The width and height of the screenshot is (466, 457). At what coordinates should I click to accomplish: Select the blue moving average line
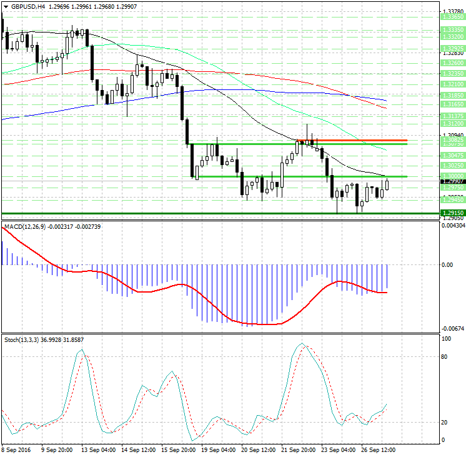[250, 91]
